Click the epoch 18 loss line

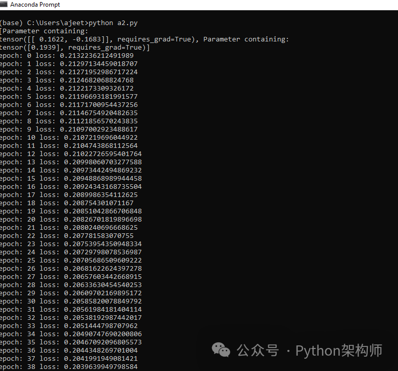coord(67,203)
